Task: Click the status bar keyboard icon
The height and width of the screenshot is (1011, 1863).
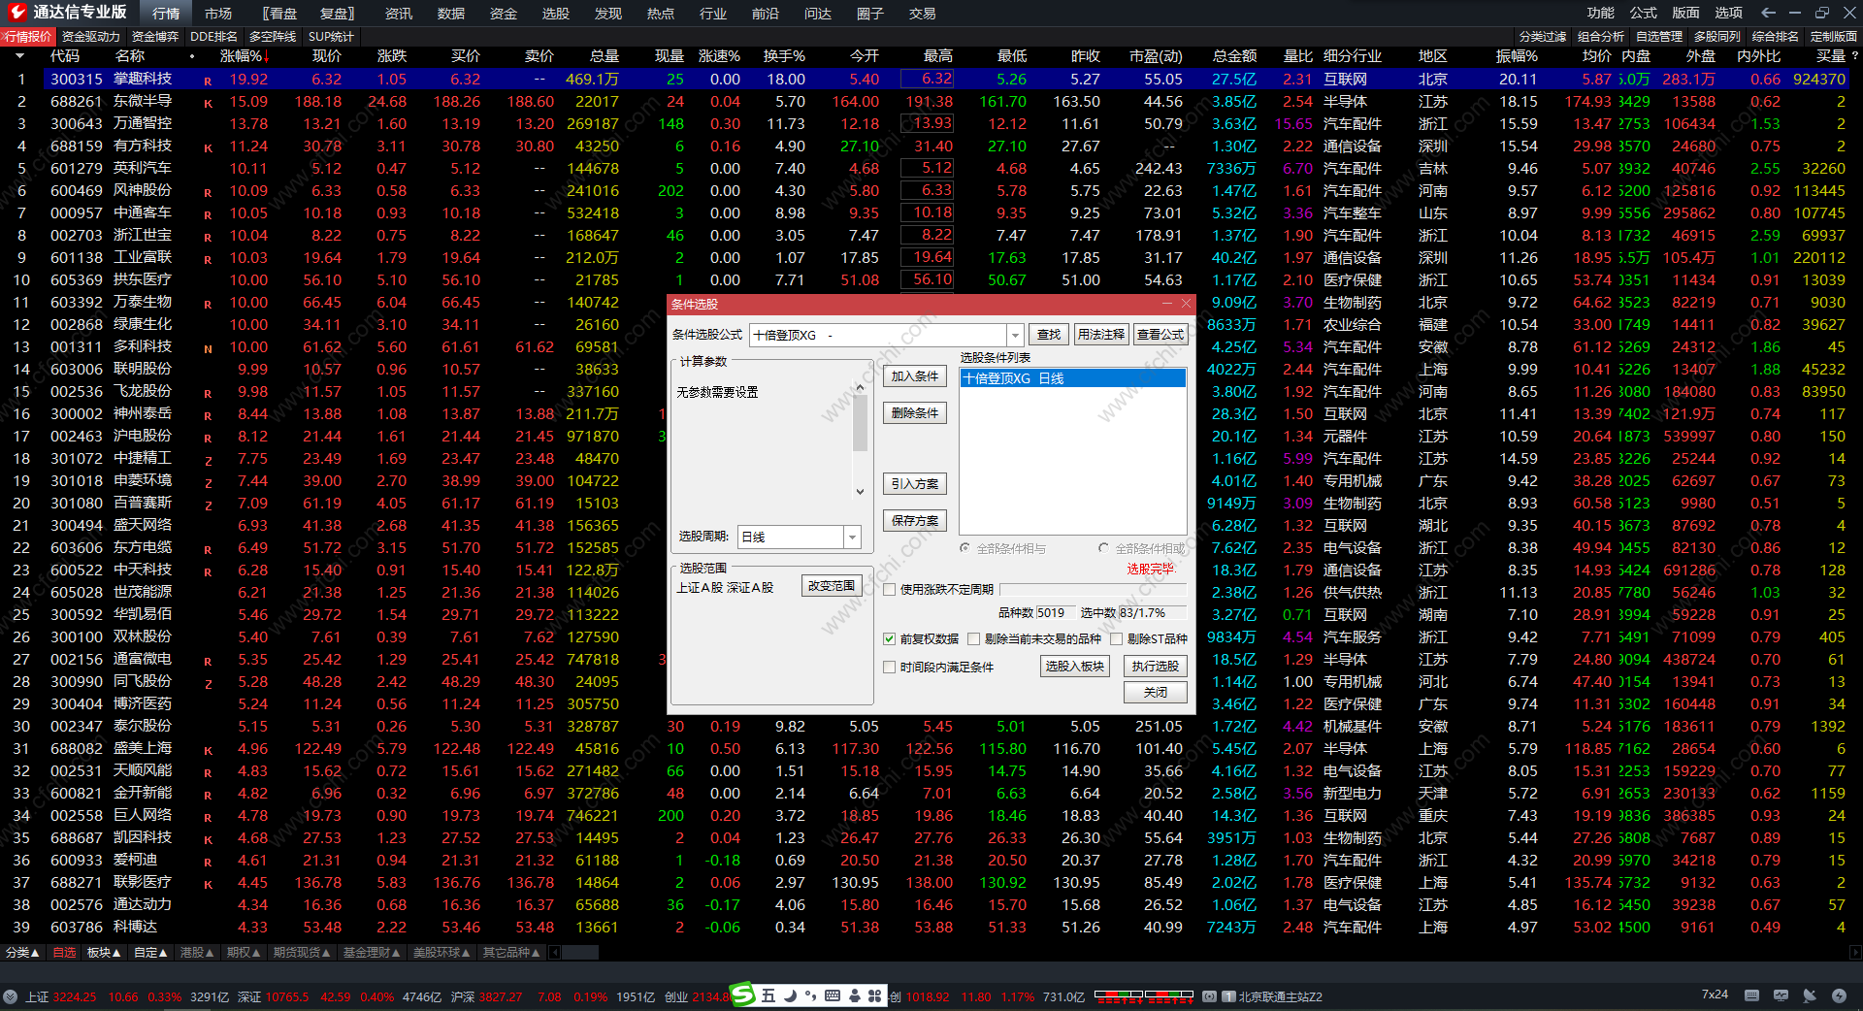Action: coord(1751,995)
